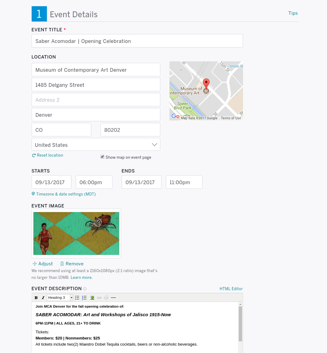Click the Remove image link

point(75,264)
